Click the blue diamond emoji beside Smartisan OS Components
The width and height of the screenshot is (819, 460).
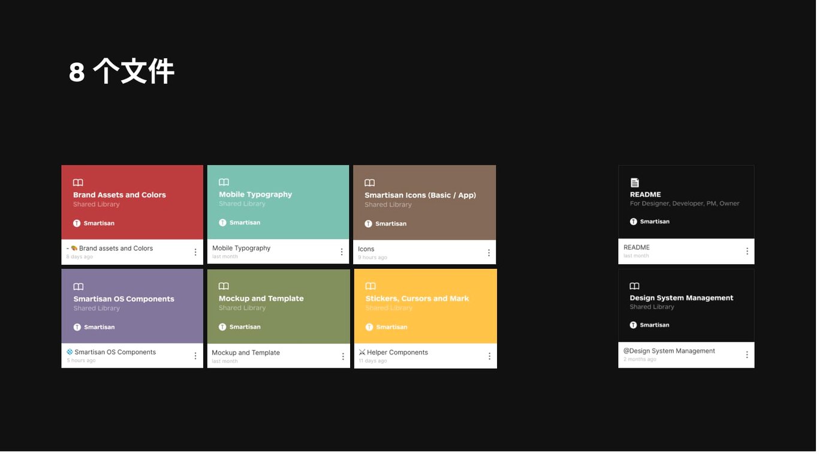[70, 352]
